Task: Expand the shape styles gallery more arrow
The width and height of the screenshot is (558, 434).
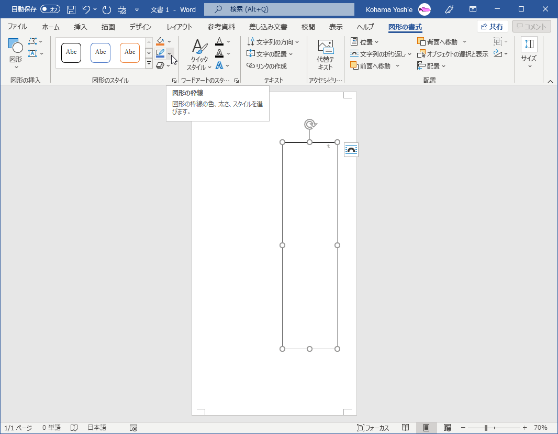Action: pyautogui.click(x=149, y=64)
